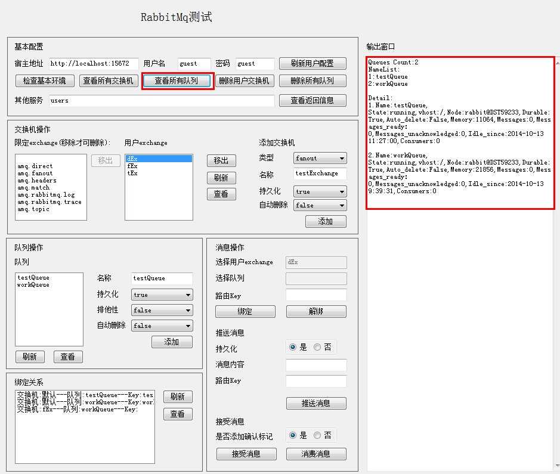Screen dimensions: 560x474
Task: Click 查看 button in exchange operations
Action: point(221,194)
